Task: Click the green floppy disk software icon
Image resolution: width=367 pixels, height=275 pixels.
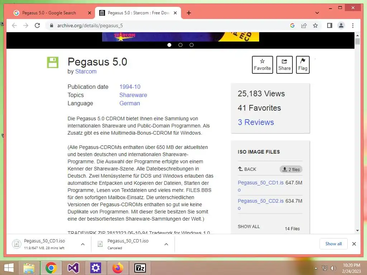Action: click(53, 62)
